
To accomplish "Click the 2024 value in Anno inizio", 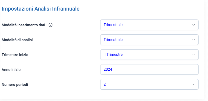I will (108, 70).
